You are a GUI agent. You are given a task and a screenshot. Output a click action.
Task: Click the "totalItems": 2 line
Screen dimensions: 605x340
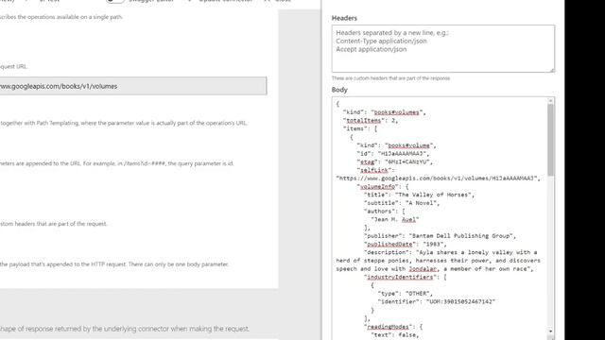point(371,121)
